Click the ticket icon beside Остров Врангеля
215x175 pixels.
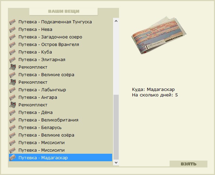click(12, 45)
